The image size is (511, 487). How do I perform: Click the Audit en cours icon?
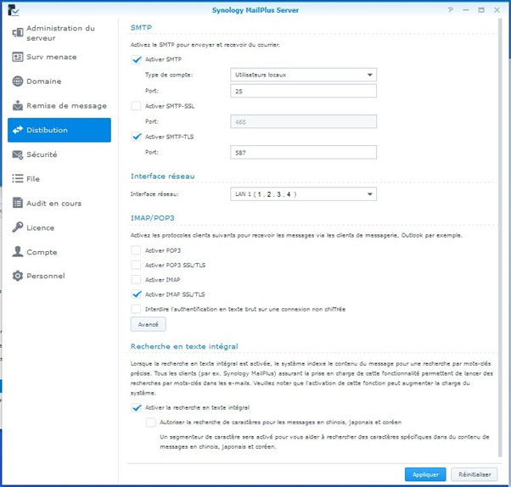pos(18,203)
